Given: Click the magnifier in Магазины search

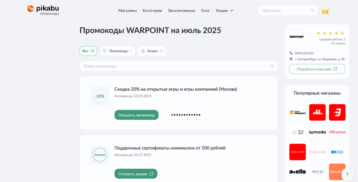Looking at the screenshot, I should click(312, 10).
